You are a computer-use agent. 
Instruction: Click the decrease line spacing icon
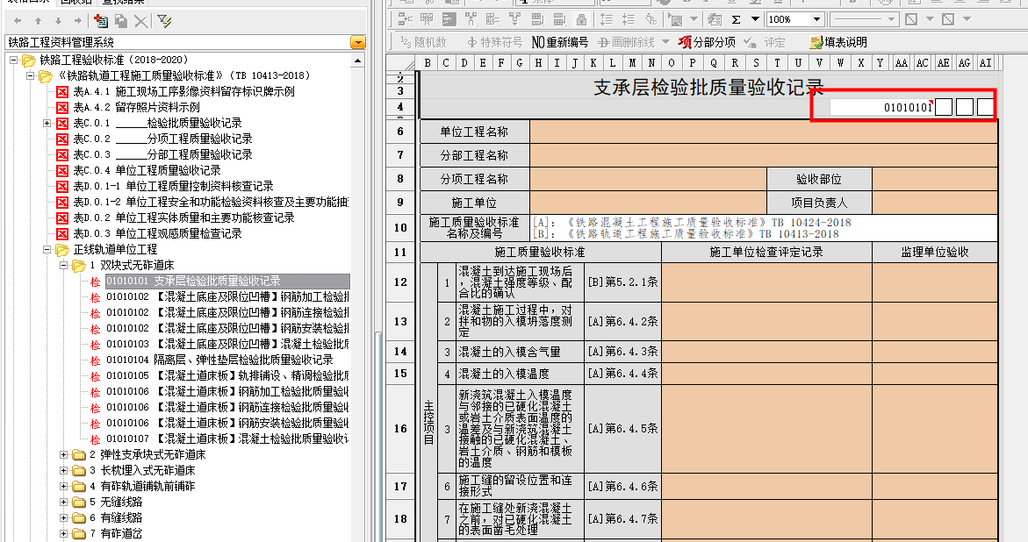tap(628, 19)
